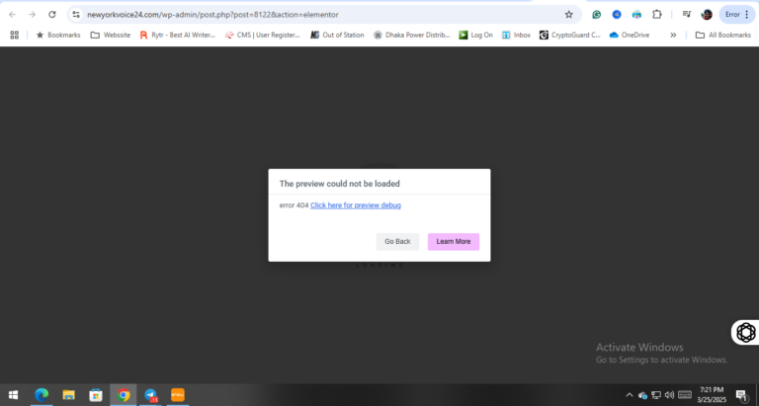Open the Chrome Error menu button
The height and width of the screenshot is (406, 759).
(x=737, y=15)
